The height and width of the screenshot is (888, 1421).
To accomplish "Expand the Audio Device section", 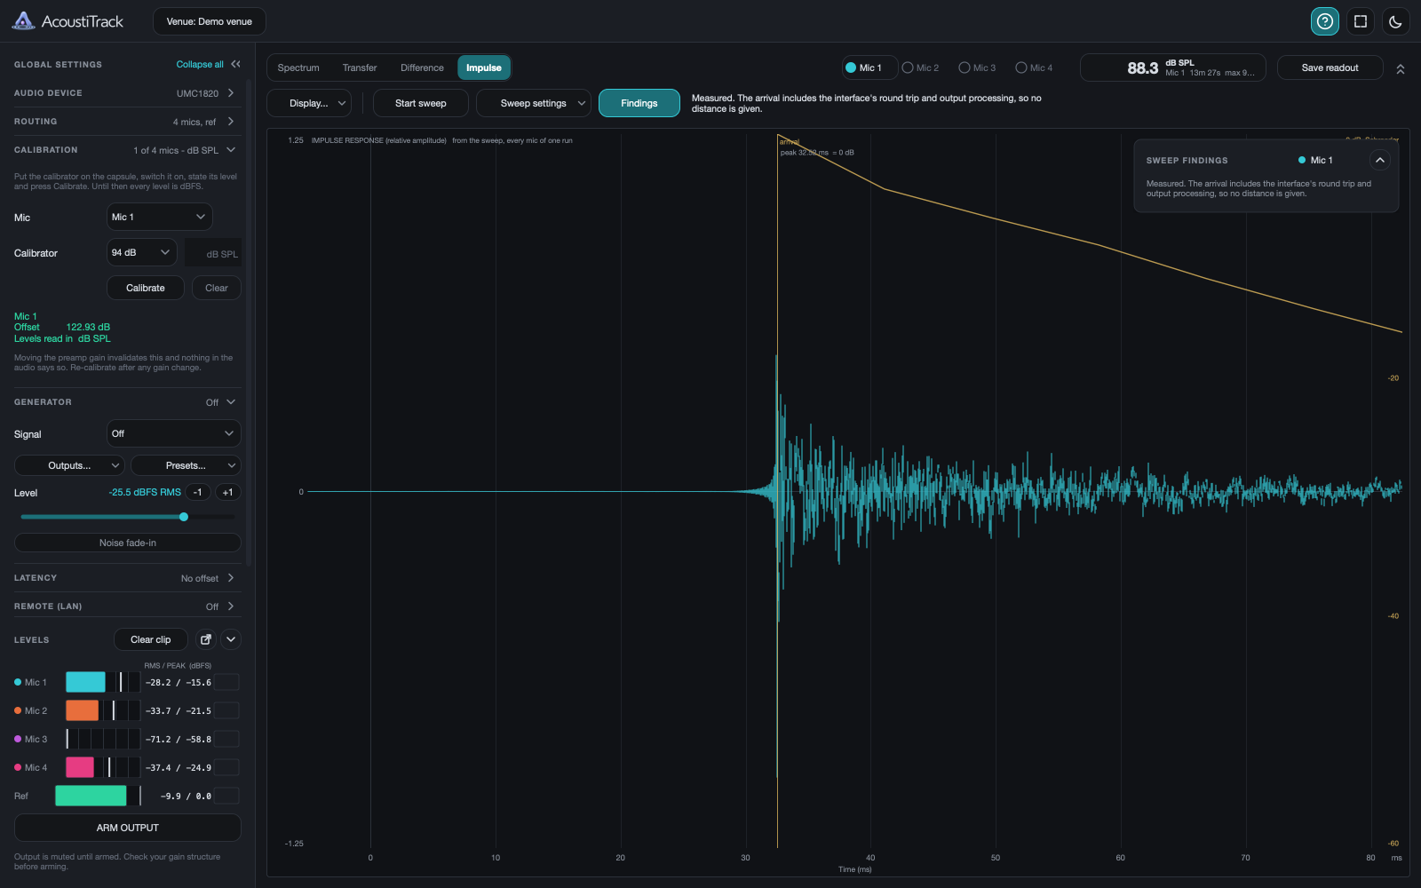I will pos(128,93).
